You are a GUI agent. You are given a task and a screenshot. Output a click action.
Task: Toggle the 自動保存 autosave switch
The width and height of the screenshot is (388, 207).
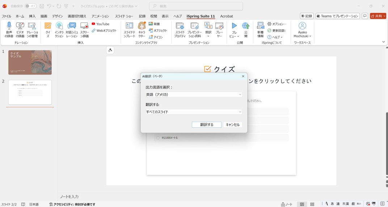(30, 6)
